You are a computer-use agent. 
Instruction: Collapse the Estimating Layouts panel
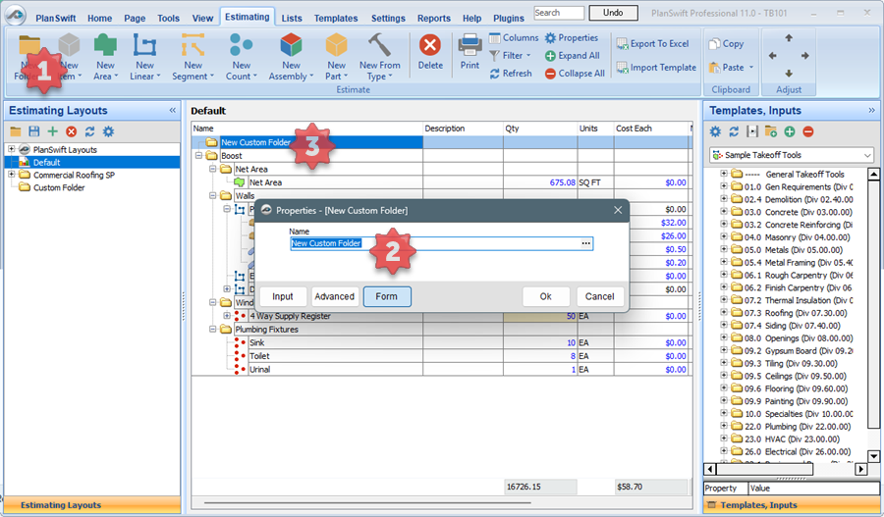(173, 111)
